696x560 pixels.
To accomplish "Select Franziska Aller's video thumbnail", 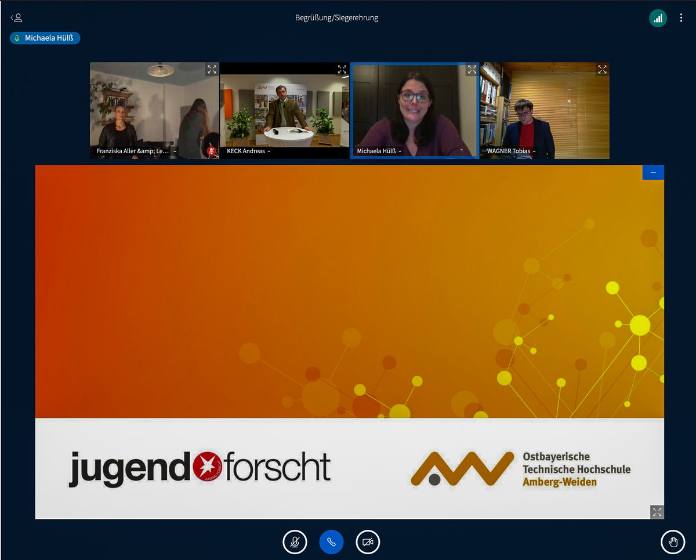I will 154,110.
